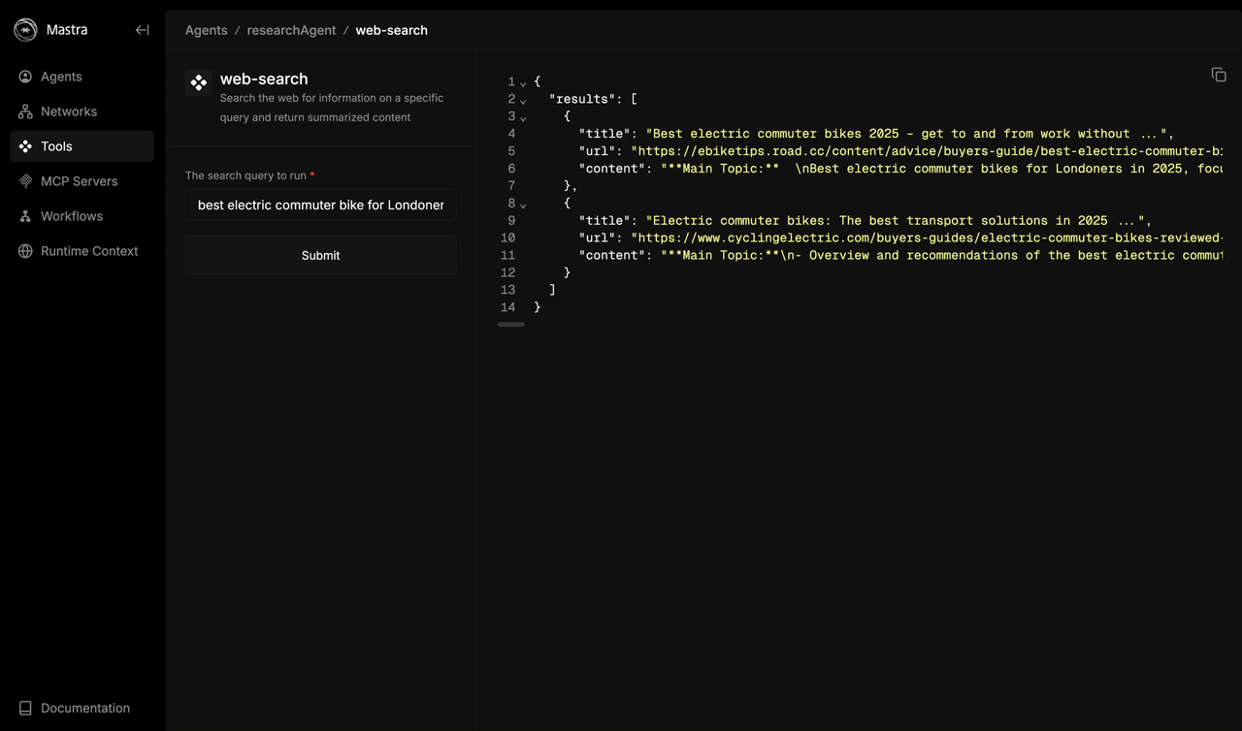Submit the search query
The image size is (1242, 731).
tap(320, 255)
